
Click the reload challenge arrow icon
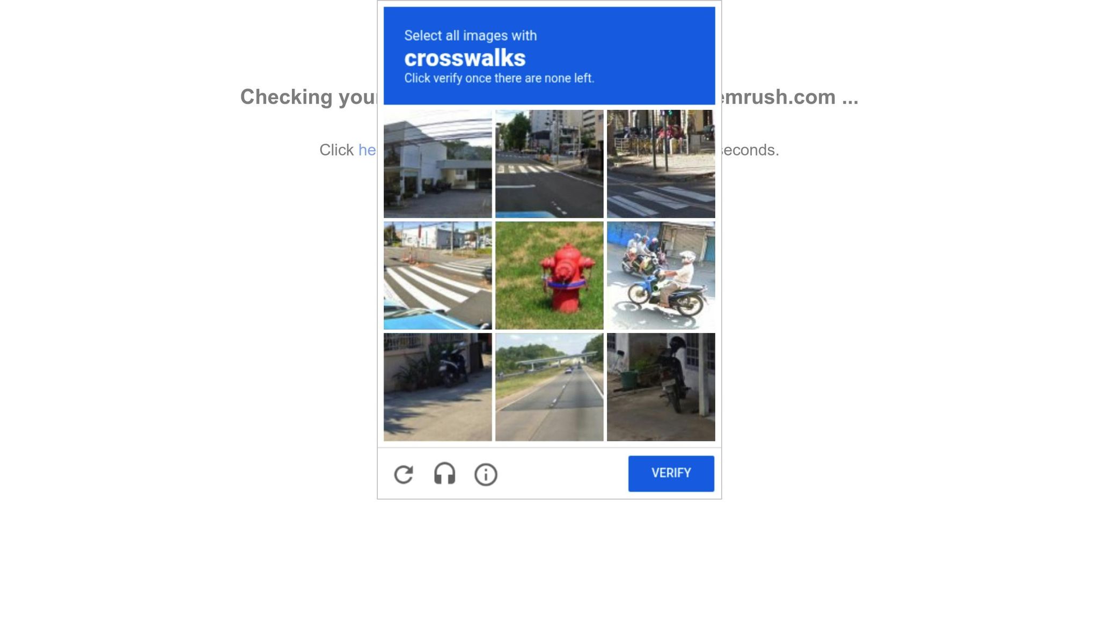404,474
